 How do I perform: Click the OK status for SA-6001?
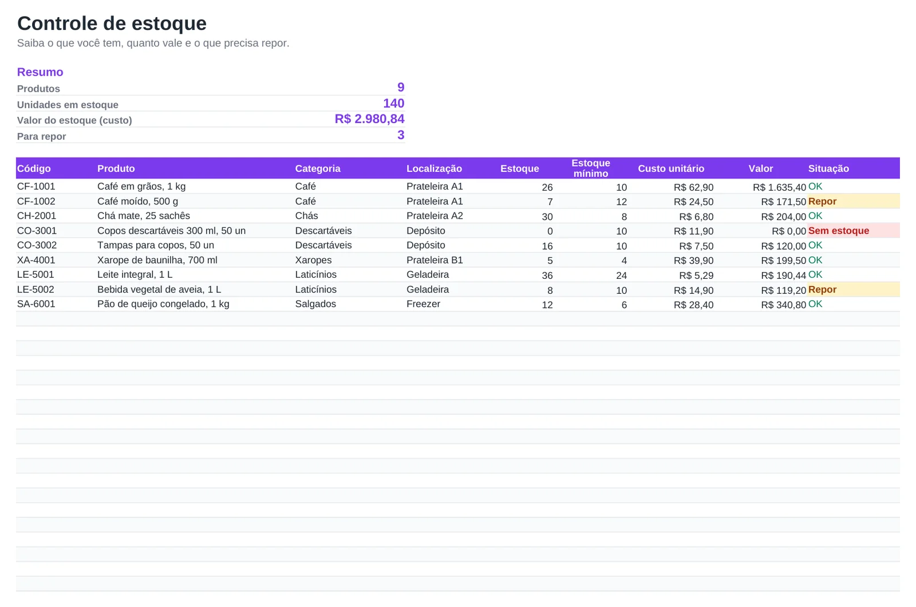point(815,304)
